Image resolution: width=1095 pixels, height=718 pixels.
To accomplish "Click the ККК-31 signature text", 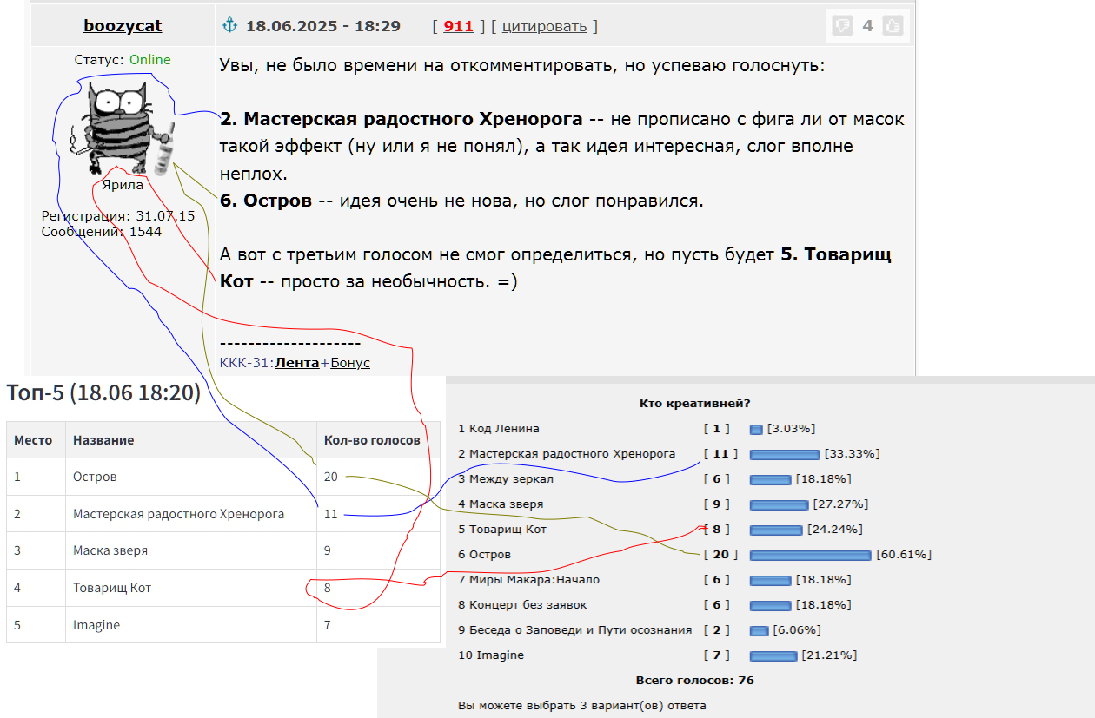I will 245,363.
